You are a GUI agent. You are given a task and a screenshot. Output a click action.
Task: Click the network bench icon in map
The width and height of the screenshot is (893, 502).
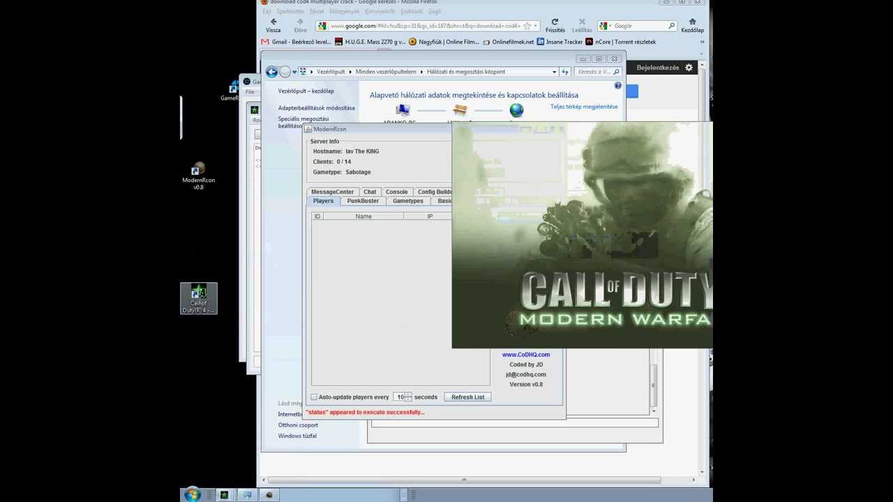pos(460,110)
